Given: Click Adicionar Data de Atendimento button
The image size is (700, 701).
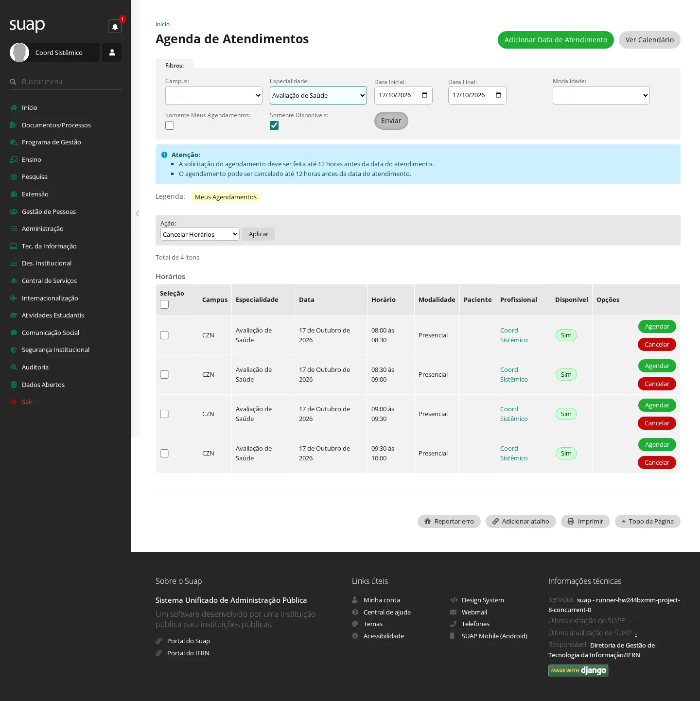Looking at the screenshot, I should 556,40.
